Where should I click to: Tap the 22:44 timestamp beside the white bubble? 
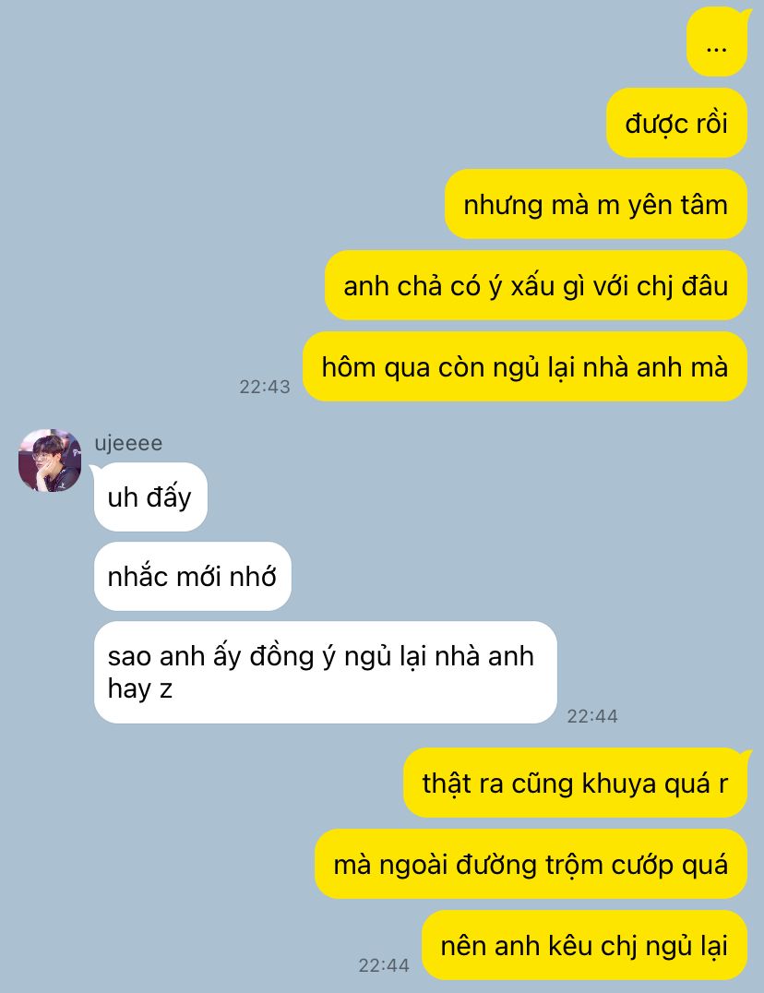592,715
